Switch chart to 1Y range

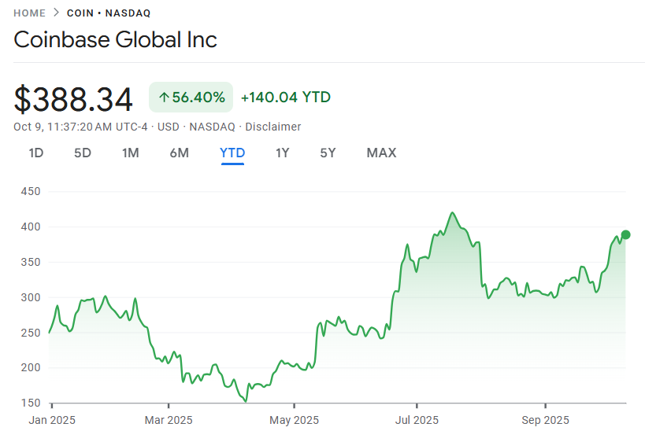282,153
